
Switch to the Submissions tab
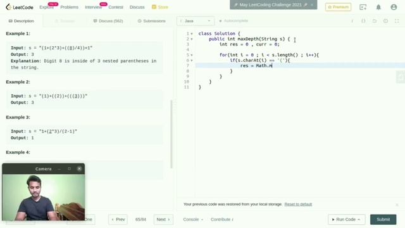click(x=152, y=21)
